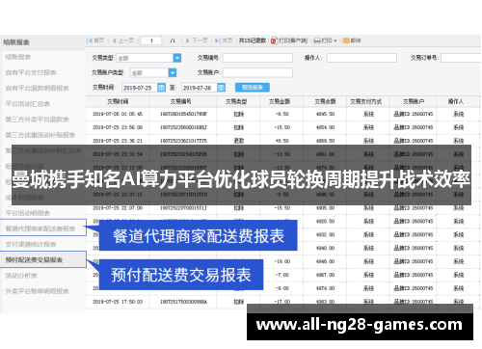Image resolution: width=482 pixels, height=349 pixels.
Task: Click the page number input field
Action: pos(151,40)
